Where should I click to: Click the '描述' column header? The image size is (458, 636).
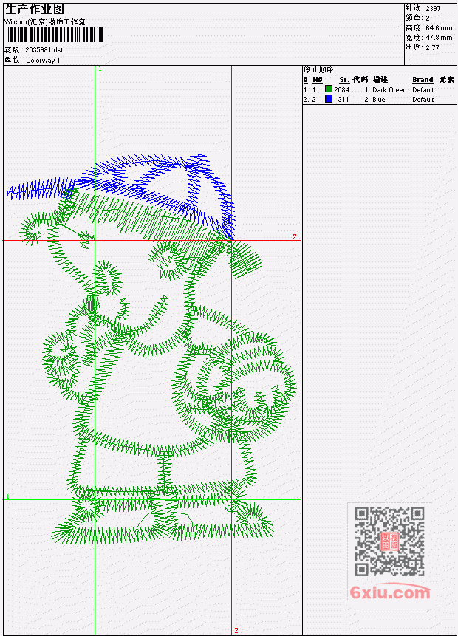tap(380, 80)
